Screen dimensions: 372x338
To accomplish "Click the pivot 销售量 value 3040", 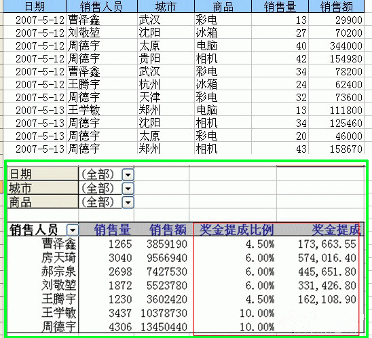I will [x=120, y=258].
